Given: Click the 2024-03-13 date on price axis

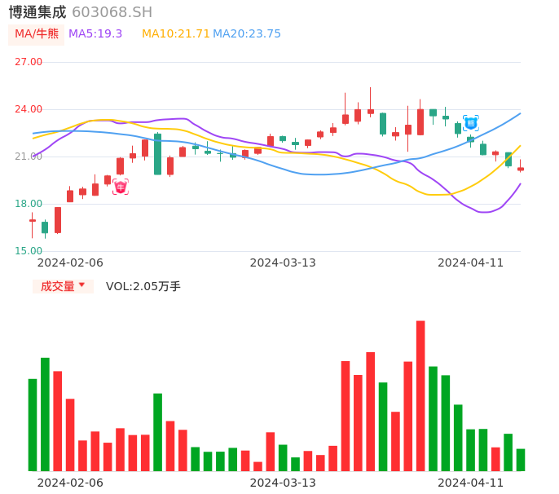Looking at the screenshot, I should click(x=283, y=262).
